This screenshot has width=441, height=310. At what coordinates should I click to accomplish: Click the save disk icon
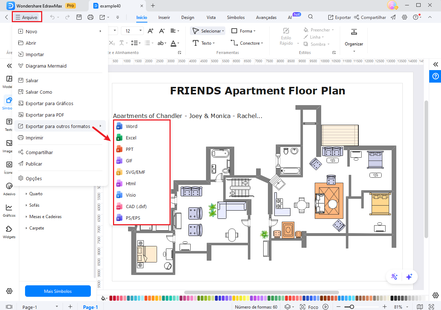click(79, 17)
